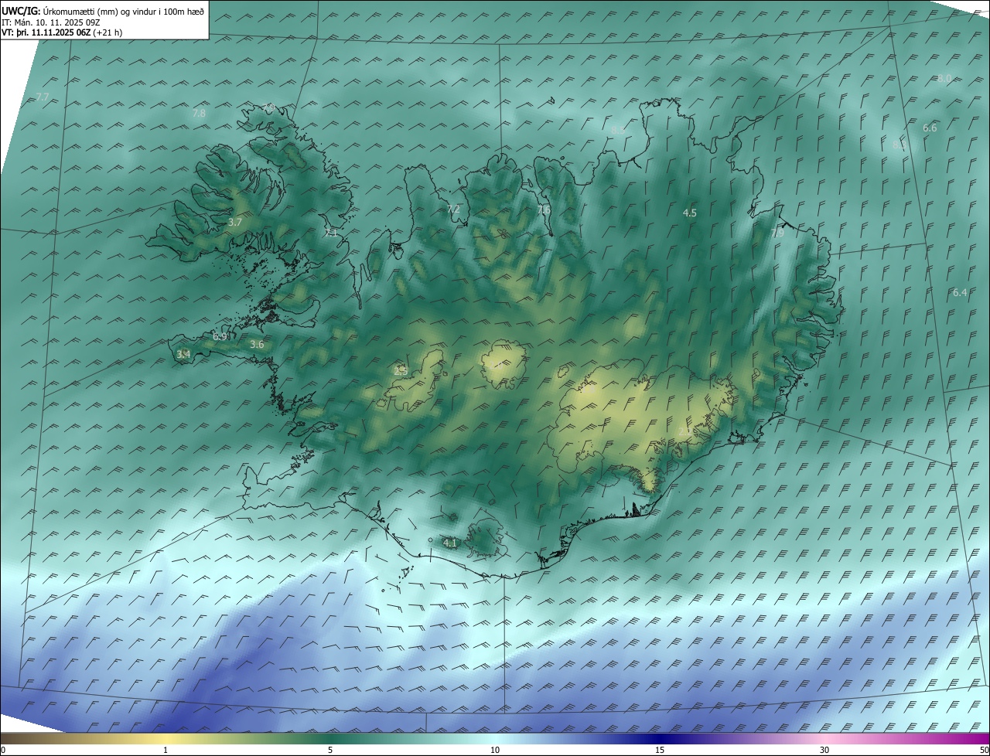
Task: Click the 8.0 value label on the map
Action: 944,78
